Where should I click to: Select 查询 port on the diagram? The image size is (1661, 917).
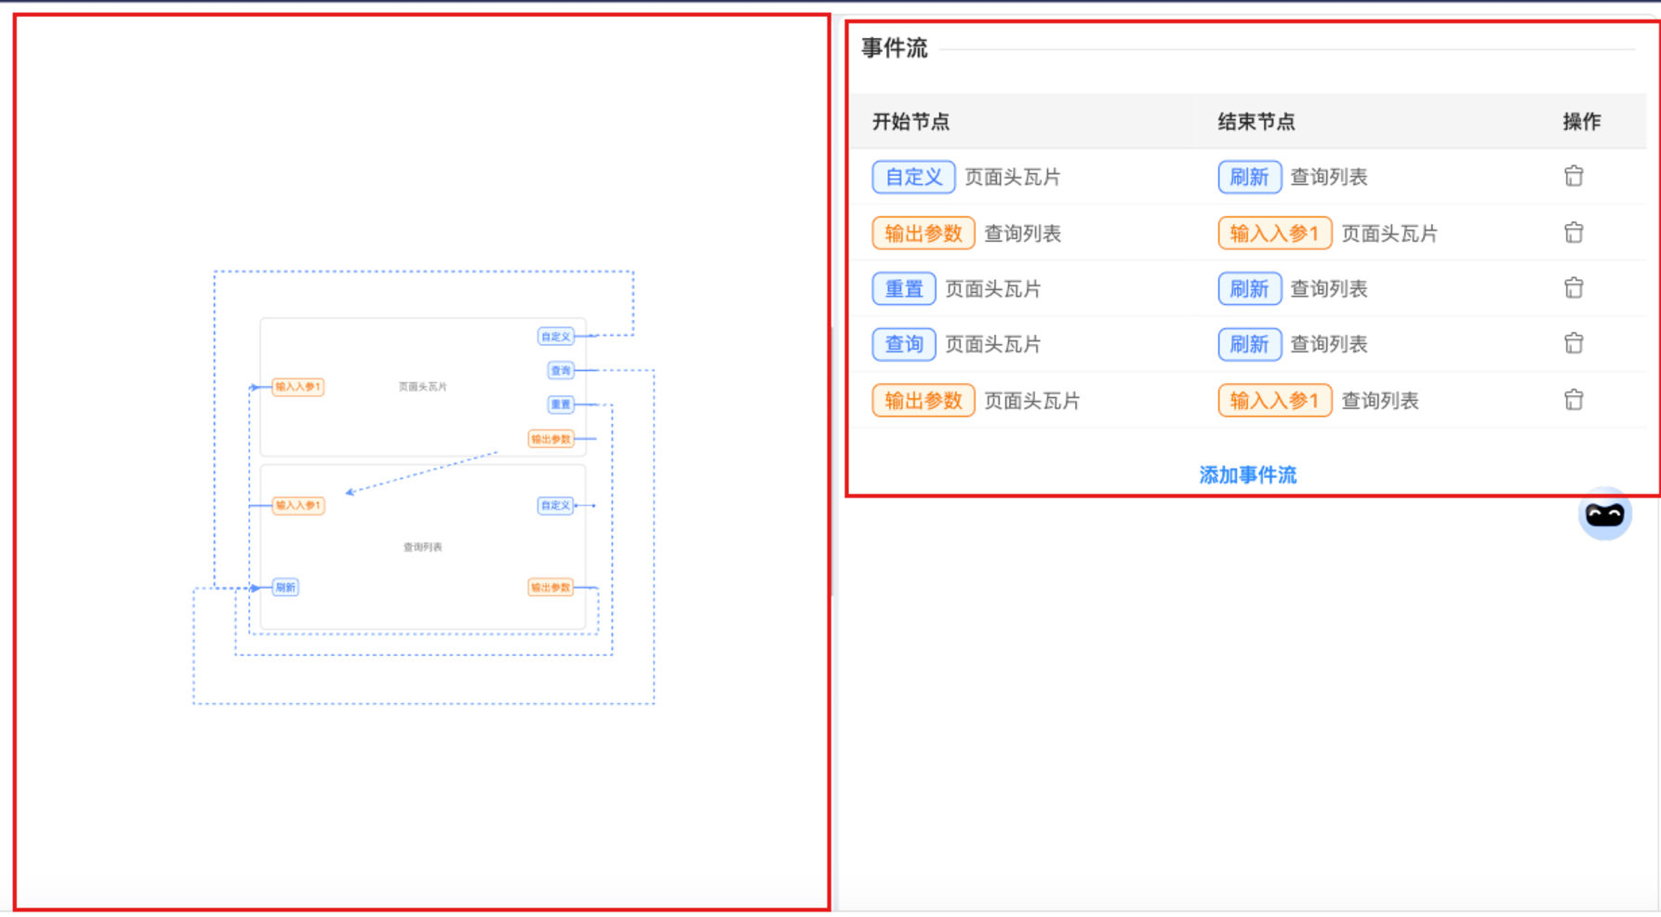pyautogui.click(x=561, y=370)
